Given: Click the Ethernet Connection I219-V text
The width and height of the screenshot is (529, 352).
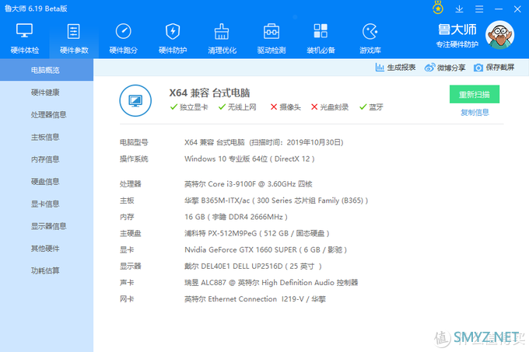Looking at the screenshot, I should tap(254, 299).
